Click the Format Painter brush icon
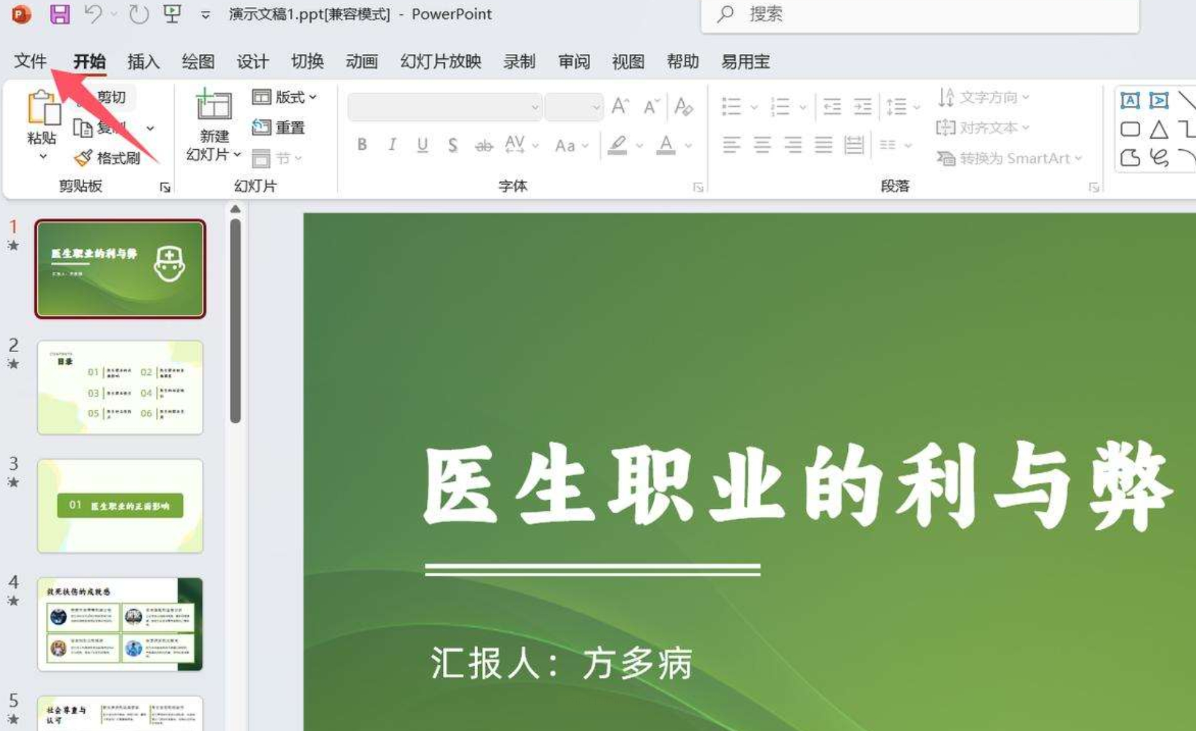1196x731 pixels. click(83, 158)
